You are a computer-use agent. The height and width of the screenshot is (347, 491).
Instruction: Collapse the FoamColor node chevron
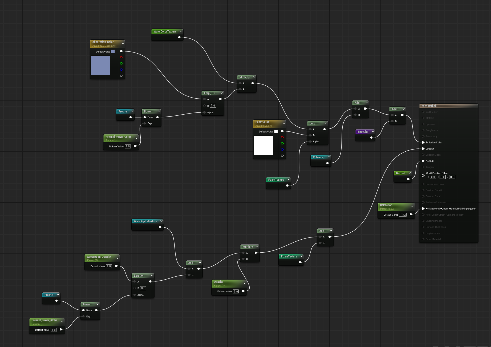[284, 123]
